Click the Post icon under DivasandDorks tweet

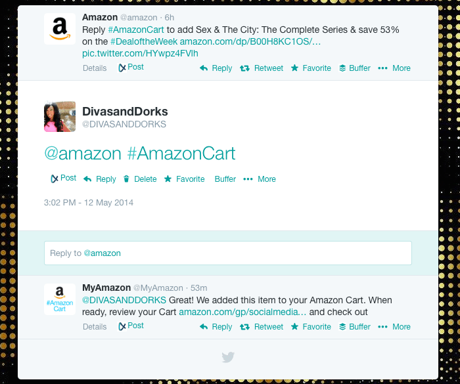tap(64, 178)
